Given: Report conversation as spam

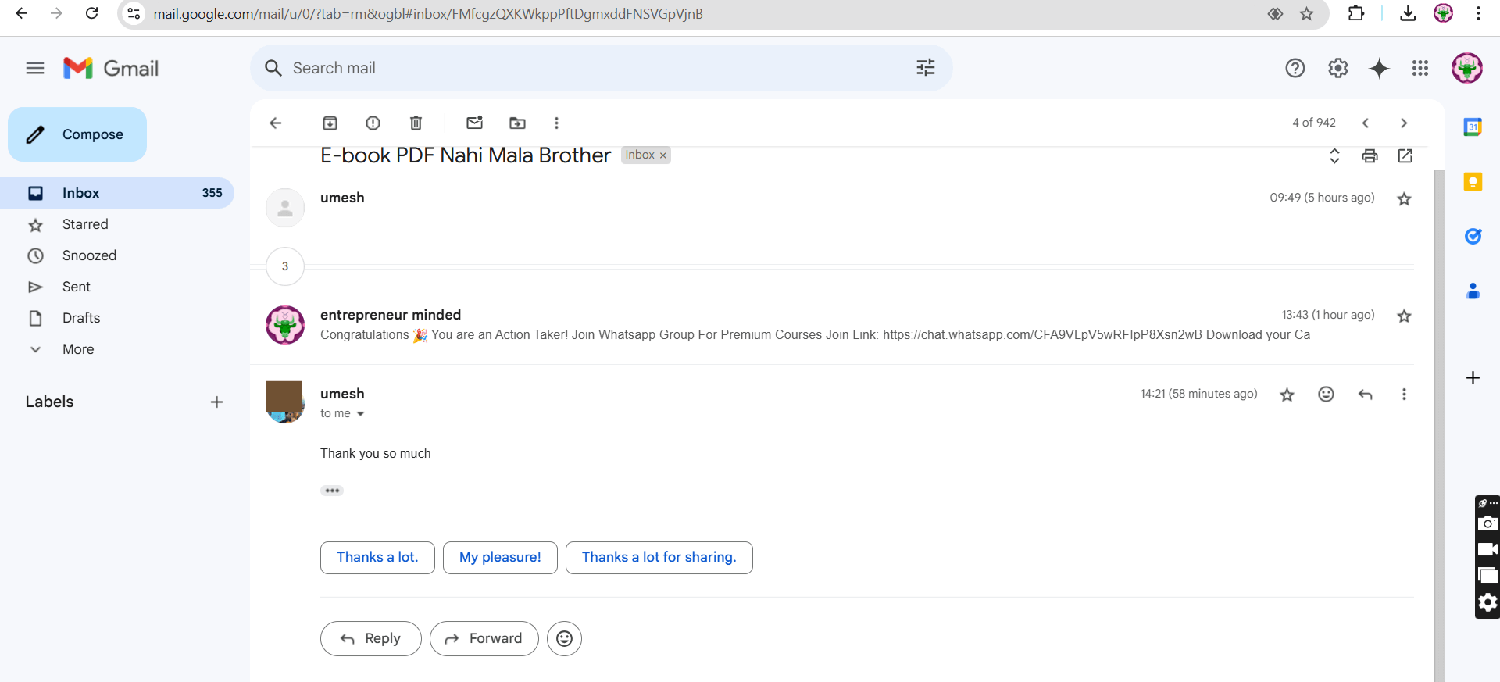Looking at the screenshot, I should tap(373, 123).
